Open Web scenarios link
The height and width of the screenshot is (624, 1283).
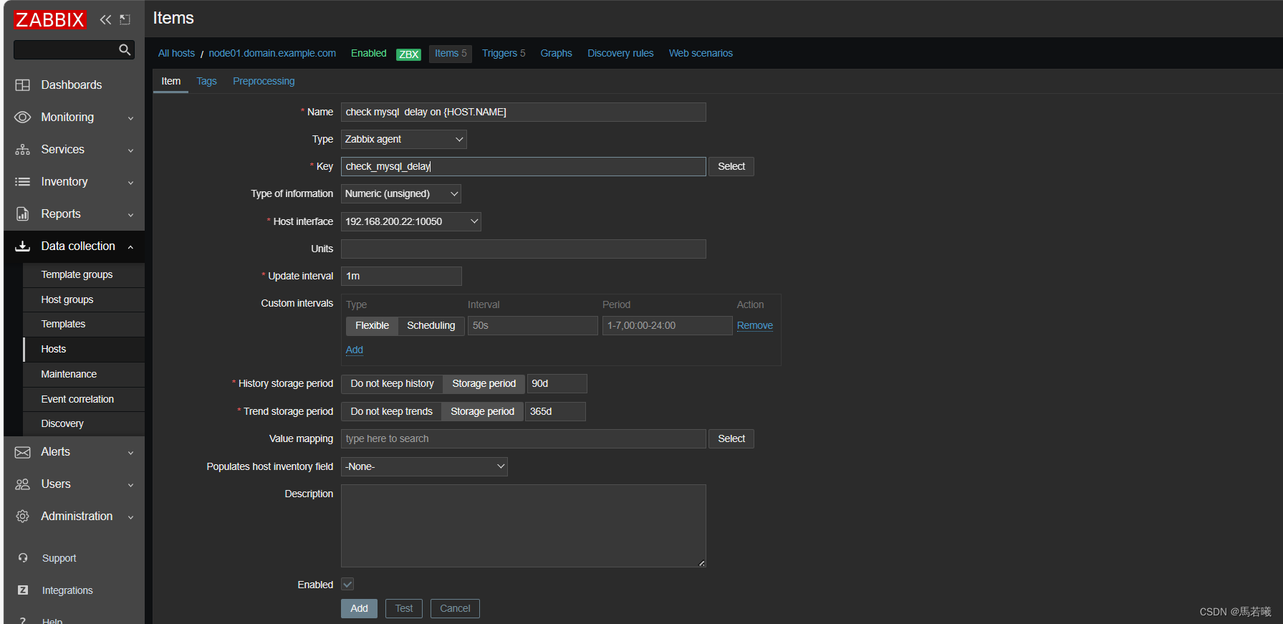click(701, 53)
